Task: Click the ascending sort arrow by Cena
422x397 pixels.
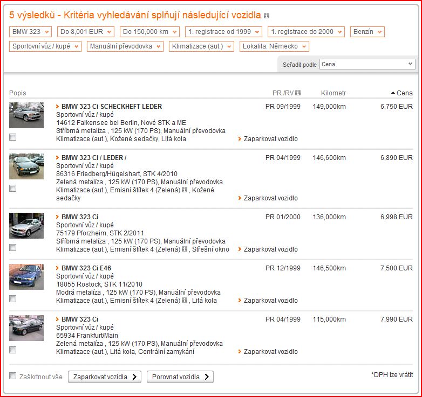Action: pyautogui.click(x=393, y=93)
